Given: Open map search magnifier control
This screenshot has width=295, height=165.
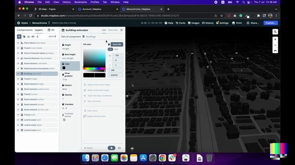Looking at the screenshot, I should click(275, 32).
